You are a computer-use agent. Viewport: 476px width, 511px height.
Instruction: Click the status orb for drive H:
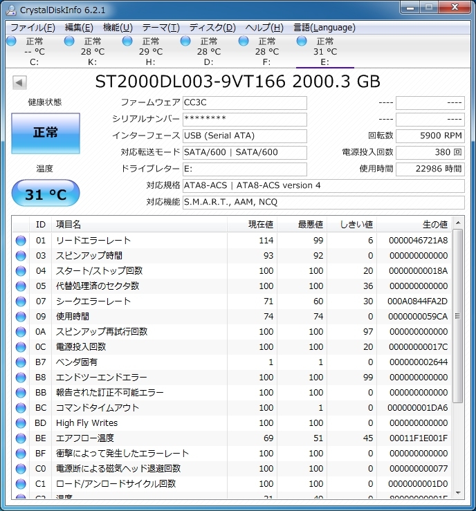127,41
